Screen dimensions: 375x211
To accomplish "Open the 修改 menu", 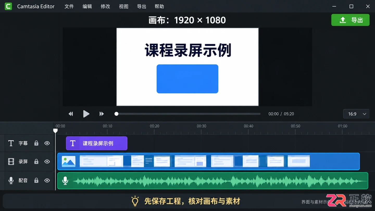I will [105, 7].
